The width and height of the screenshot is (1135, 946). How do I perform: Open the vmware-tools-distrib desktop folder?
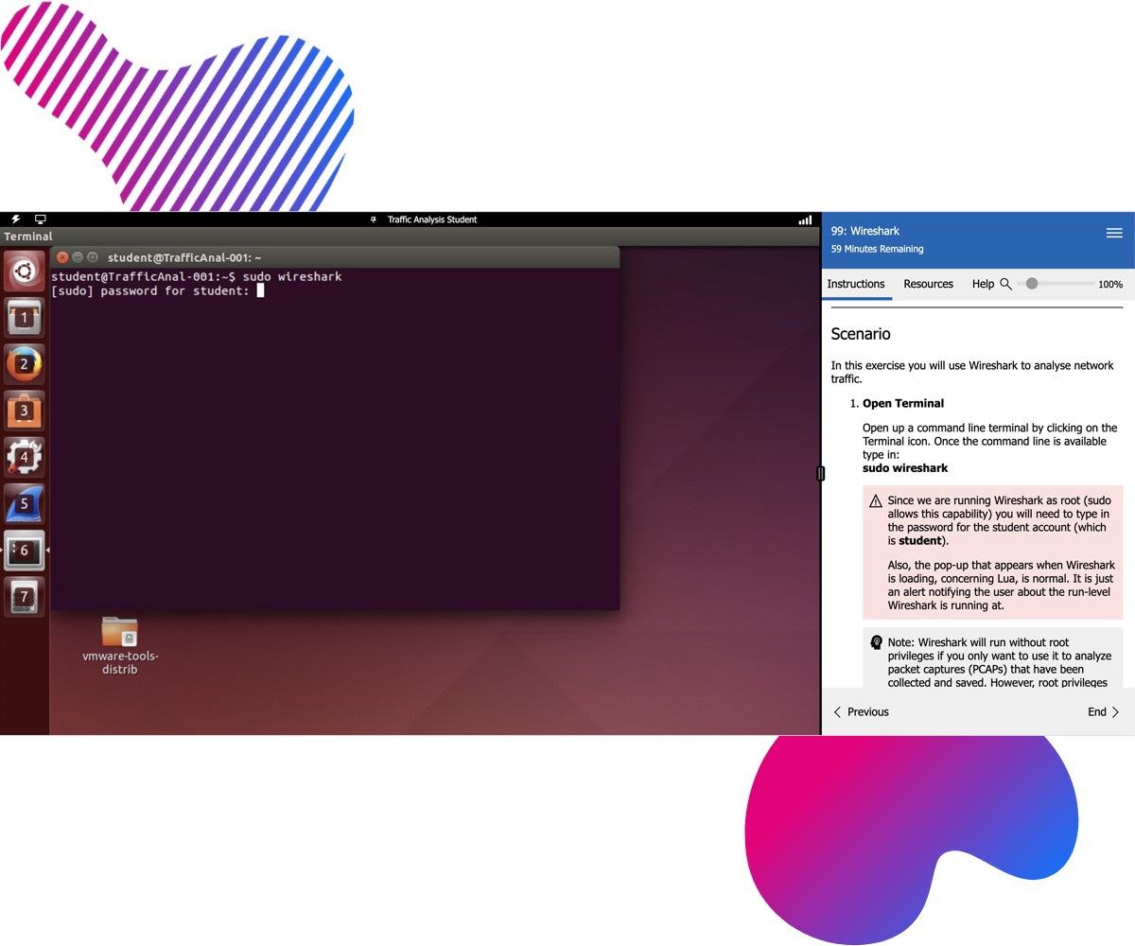pos(120,645)
